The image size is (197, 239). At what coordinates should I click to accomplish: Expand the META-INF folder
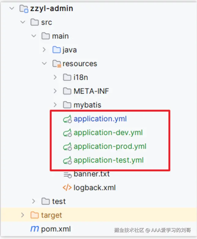click(x=55, y=91)
